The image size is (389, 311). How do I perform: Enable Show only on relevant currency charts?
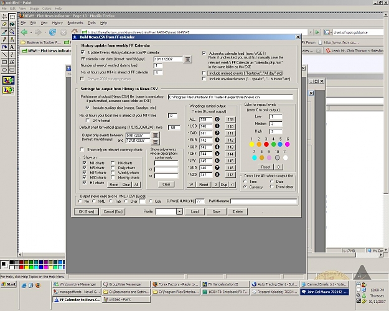pyautogui.click(x=82, y=149)
